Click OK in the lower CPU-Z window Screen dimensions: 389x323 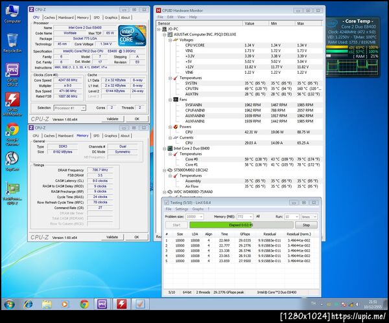[x=137, y=237]
